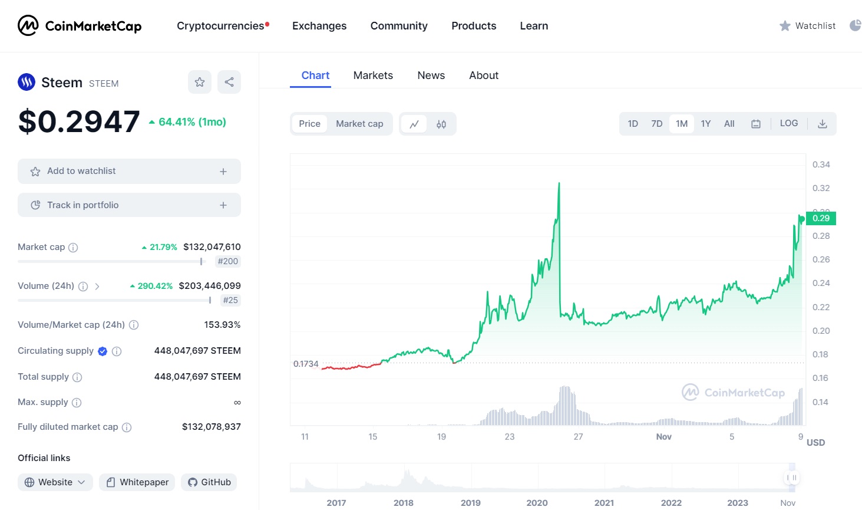Viewport: 862px width, 510px height.
Task: Click the 64.41% (1mo) change label
Action: tap(187, 122)
